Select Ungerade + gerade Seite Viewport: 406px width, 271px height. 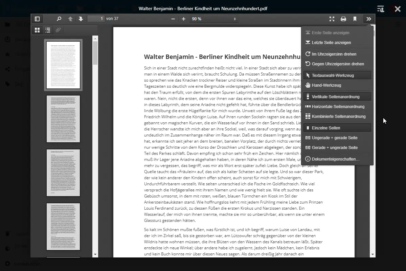[337, 138]
